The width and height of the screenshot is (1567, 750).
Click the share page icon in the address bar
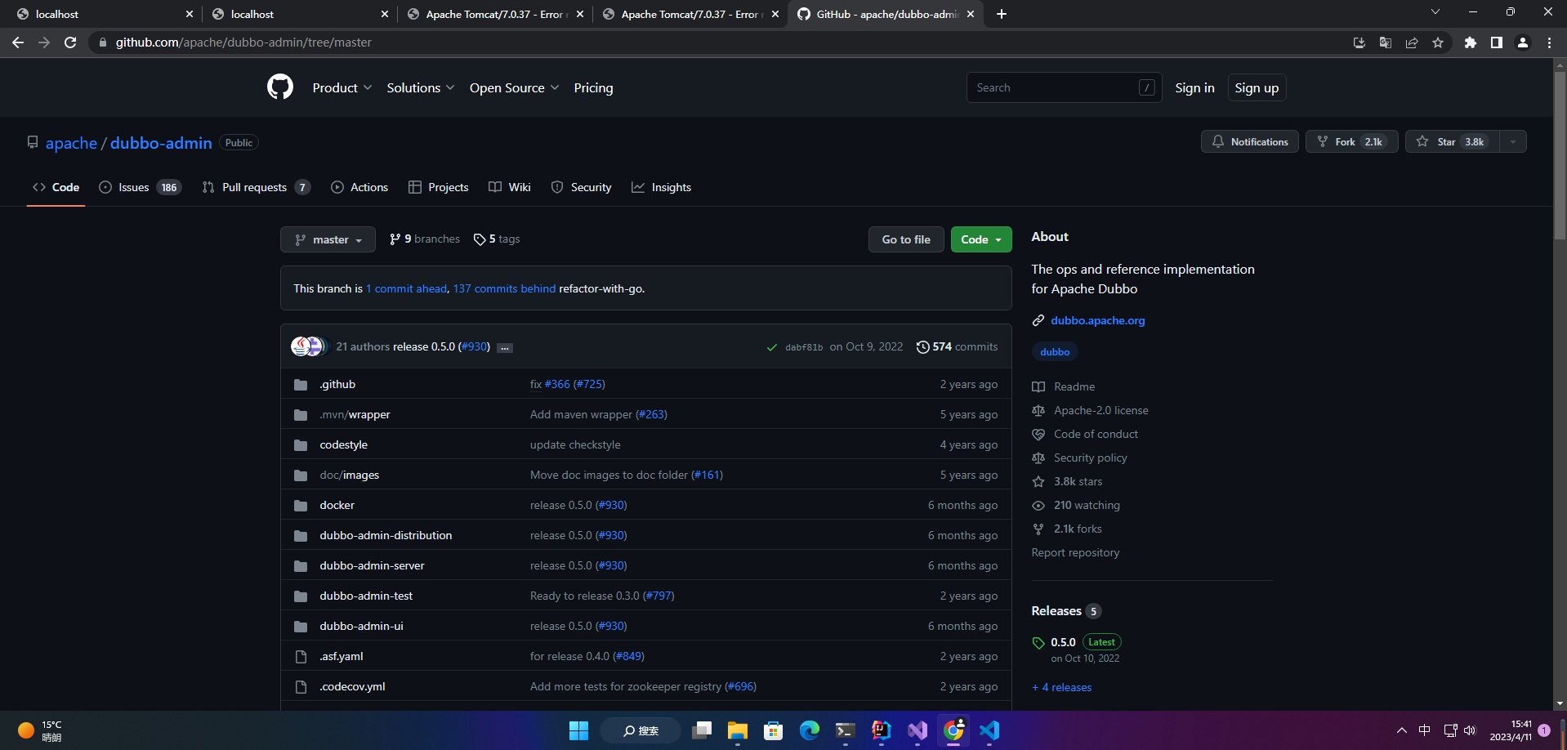click(1412, 42)
